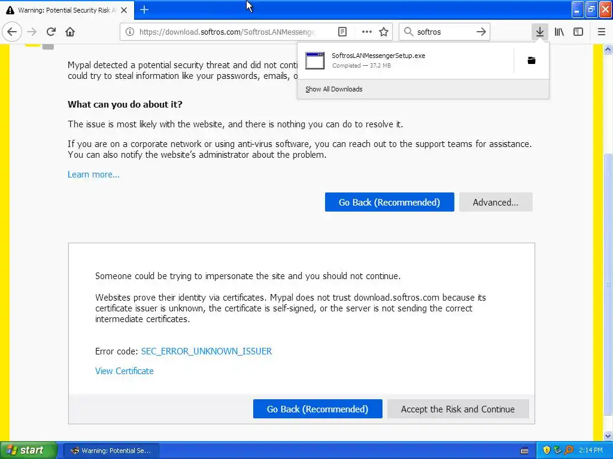Screen dimensions: 613x459
Task: Click the search box containing softros
Action: click(x=445, y=32)
